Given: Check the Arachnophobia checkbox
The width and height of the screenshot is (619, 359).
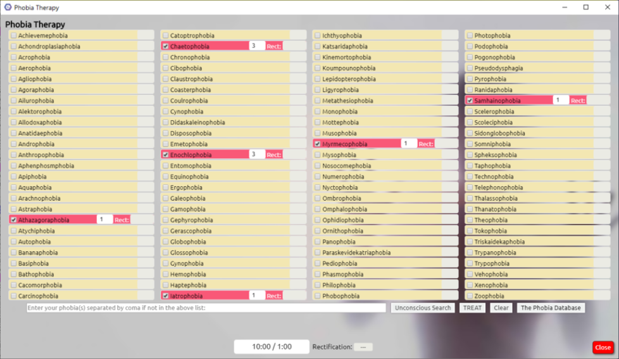Looking at the screenshot, I should 14,198.
